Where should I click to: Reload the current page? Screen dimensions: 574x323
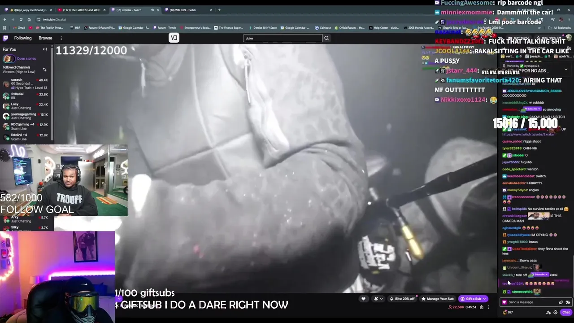point(21,20)
